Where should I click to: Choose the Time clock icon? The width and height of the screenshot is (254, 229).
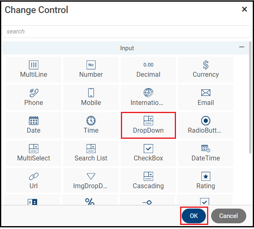pos(91,120)
